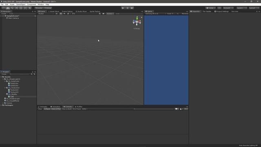The height and width of the screenshot is (147, 261).
Task: Toggle console Clear on Play
Action: (56, 109)
